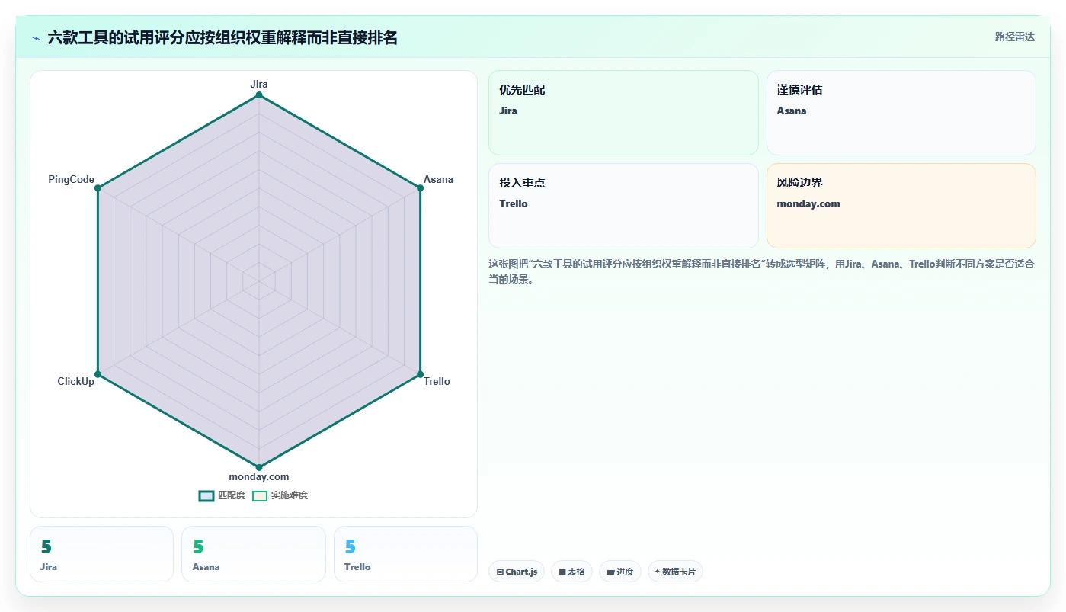1066x612 pixels.
Task: Open the 优先匹配 Jira card
Action: (623, 113)
